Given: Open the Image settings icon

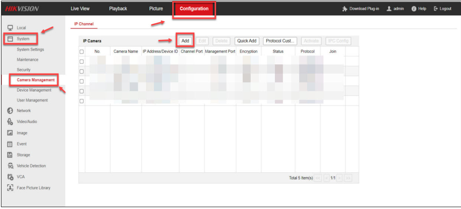Looking at the screenshot, I should 10,133.
